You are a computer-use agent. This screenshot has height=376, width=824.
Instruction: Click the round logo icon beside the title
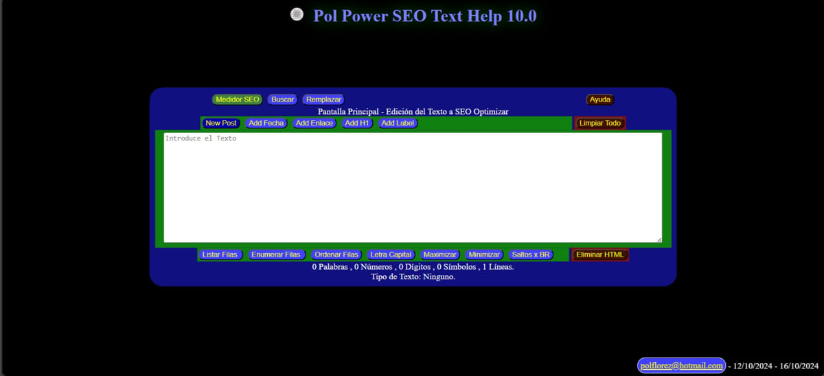(297, 14)
